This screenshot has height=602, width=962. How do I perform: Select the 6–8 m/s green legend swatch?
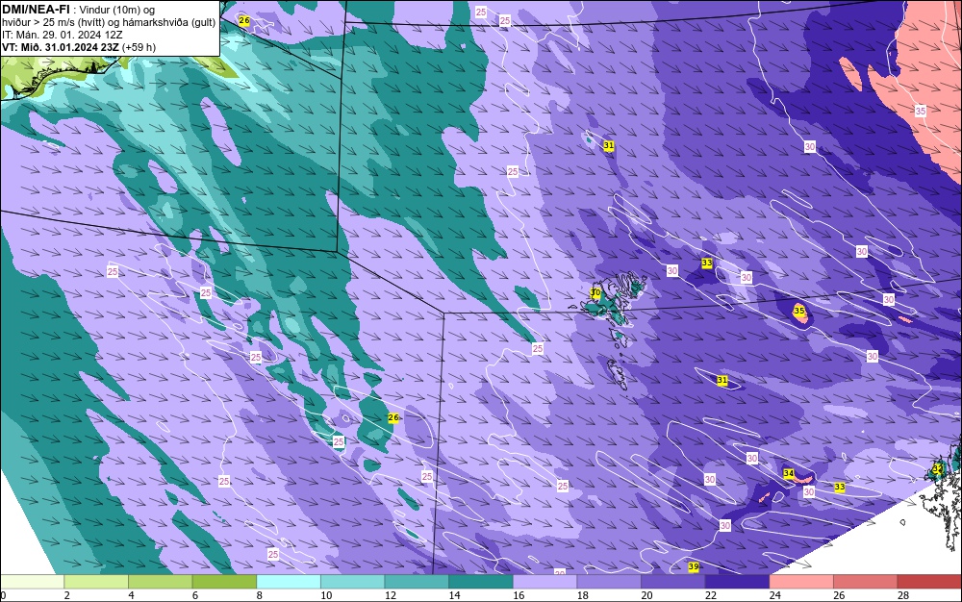(224, 581)
